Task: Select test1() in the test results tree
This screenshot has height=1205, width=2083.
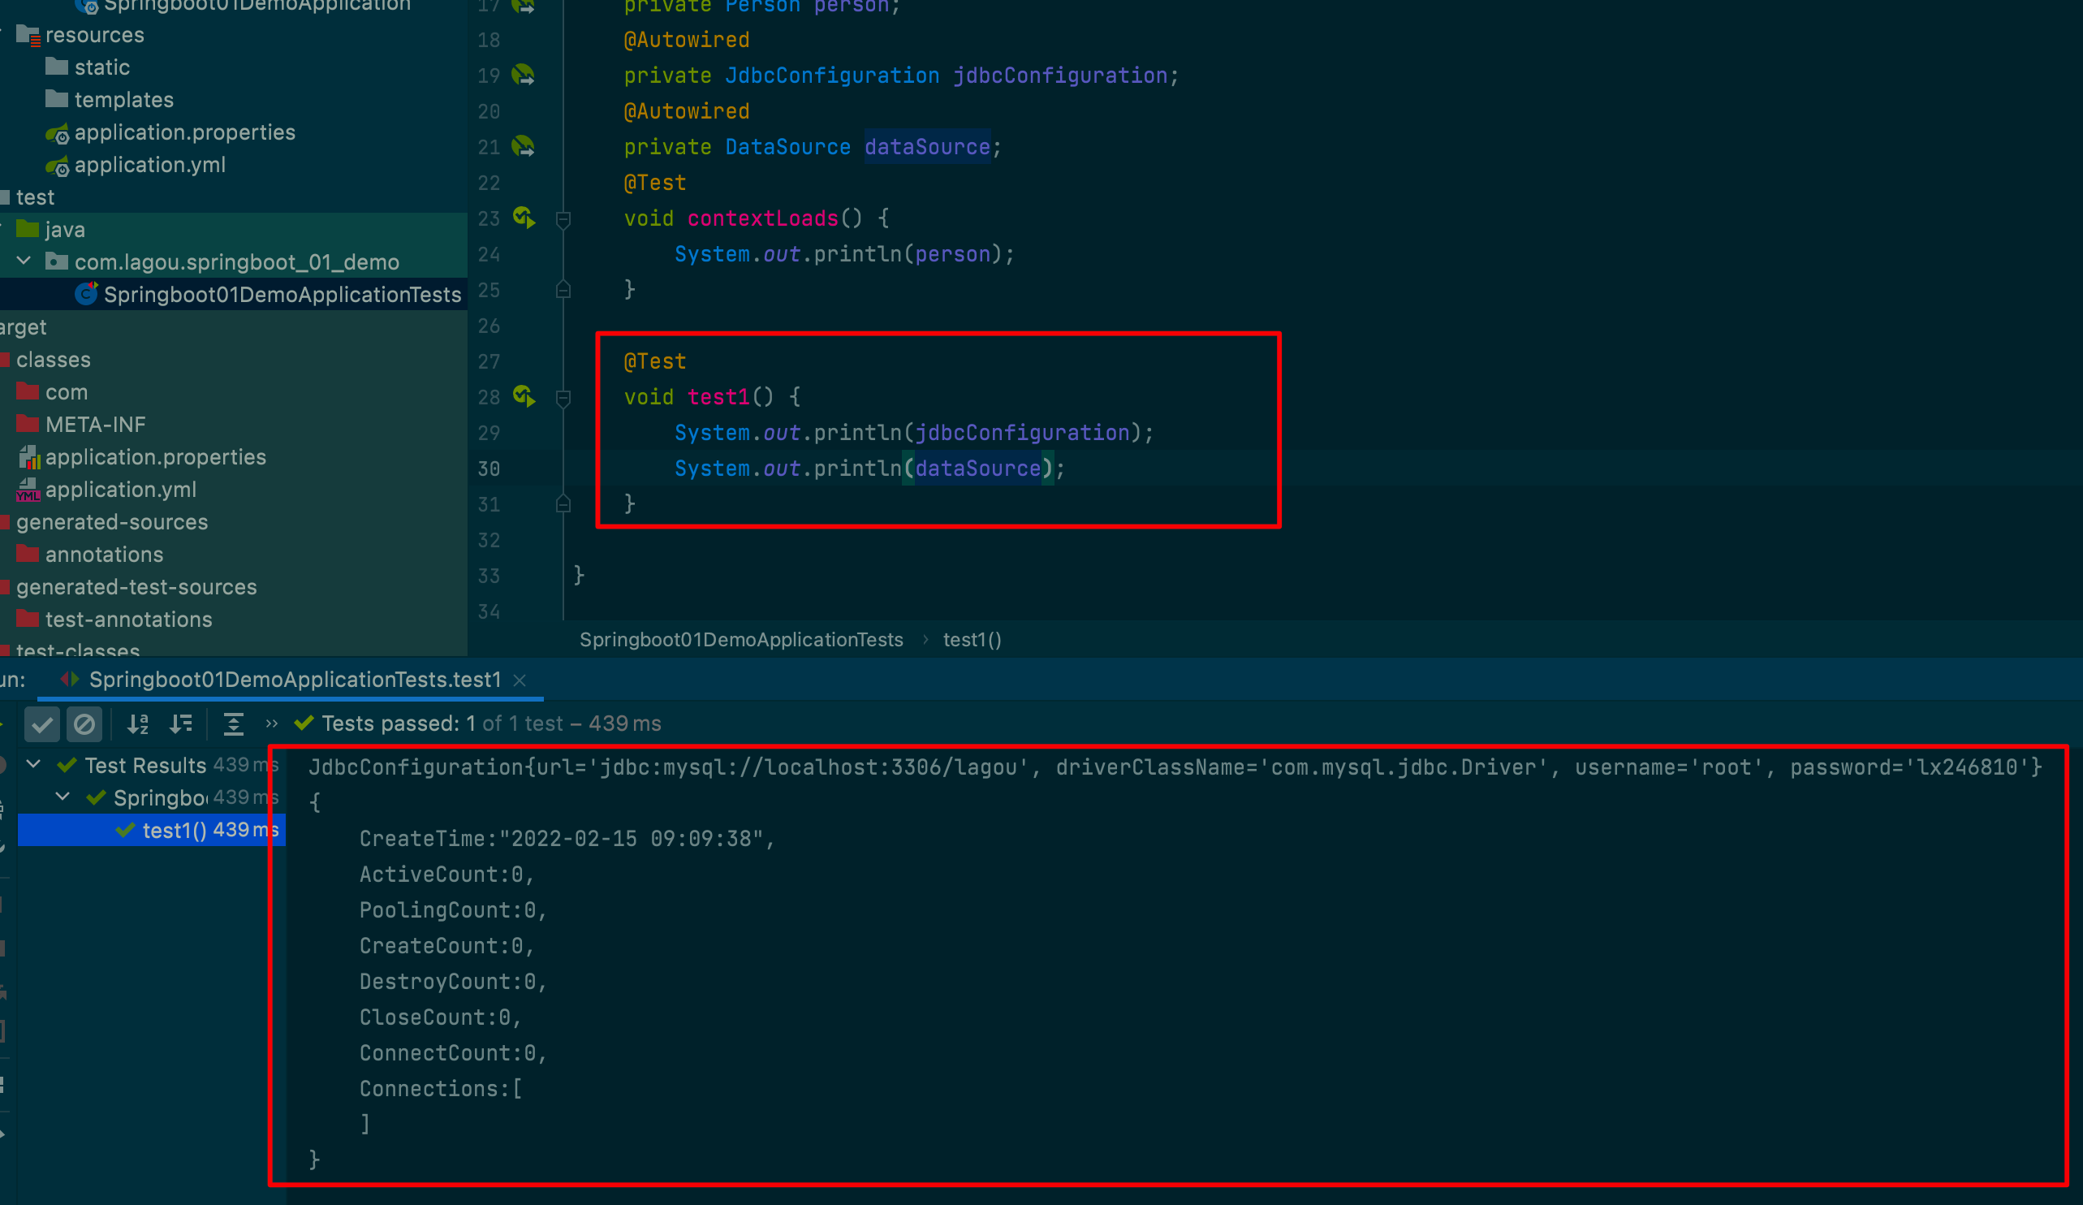Action: coord(174,830)
